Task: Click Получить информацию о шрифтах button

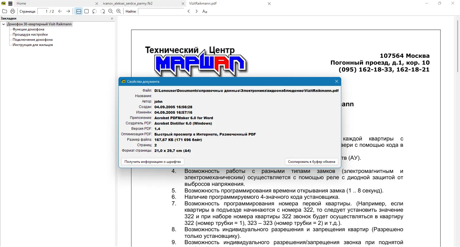Action: click(x=153, y=162)
